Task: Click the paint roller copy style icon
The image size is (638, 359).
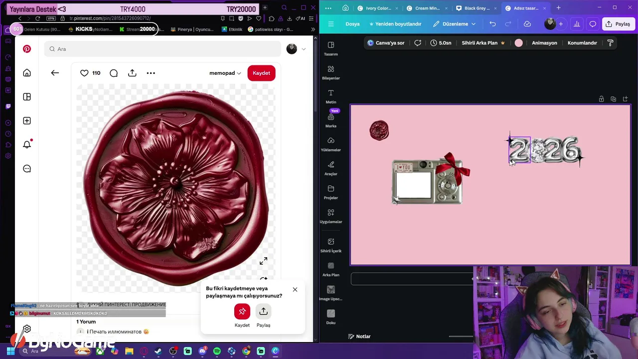Action: pyautogui.click(x=610, y=43)
